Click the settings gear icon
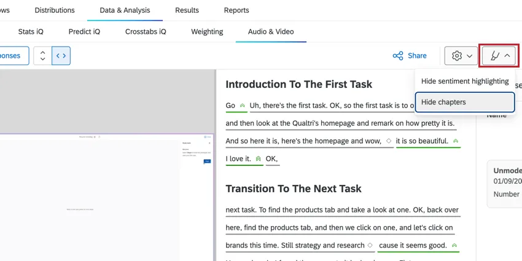The image size is (522, 261). [457, 56]
